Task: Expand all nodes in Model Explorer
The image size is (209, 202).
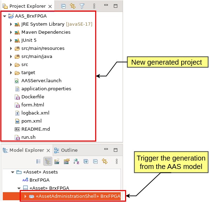Action: 86,162
